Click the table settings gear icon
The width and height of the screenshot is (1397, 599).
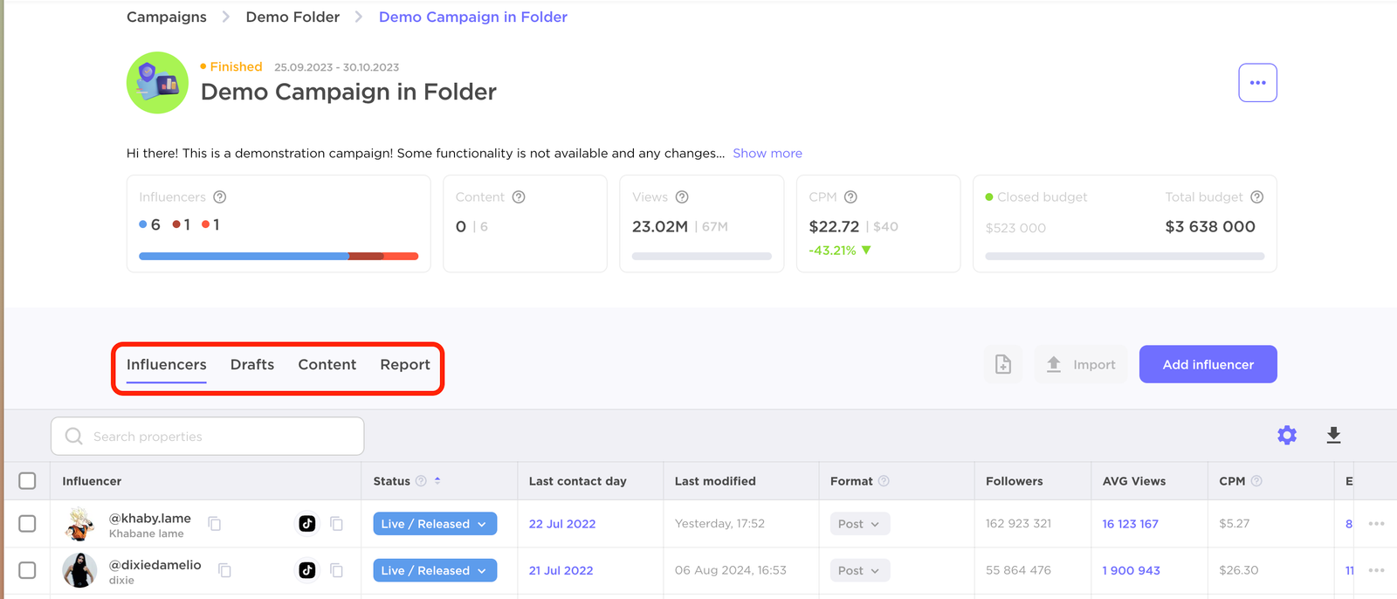(x=1286, y=435)
